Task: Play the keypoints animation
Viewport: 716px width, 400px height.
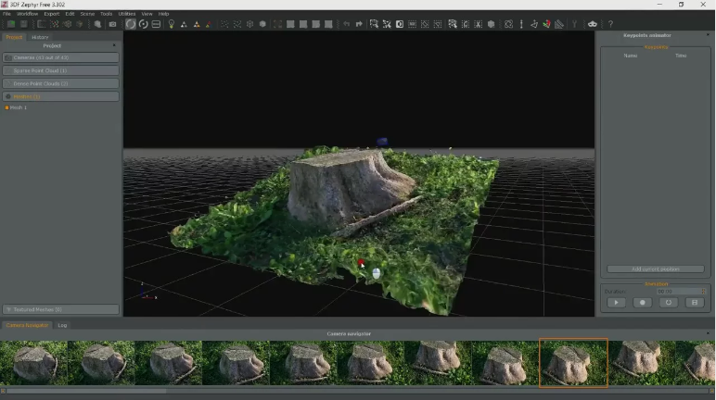Action: click(616, 303)
